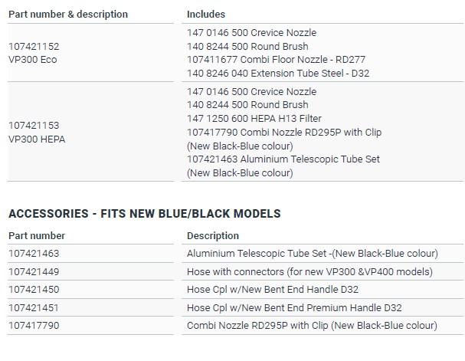Click the 'Includes' column header
465x361 pixels.
[x=207, y=15]
